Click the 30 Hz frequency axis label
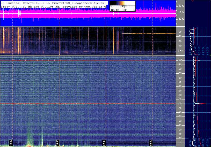Image resolution: width=211 pixels, height=147 pixels. coord(180,121)
